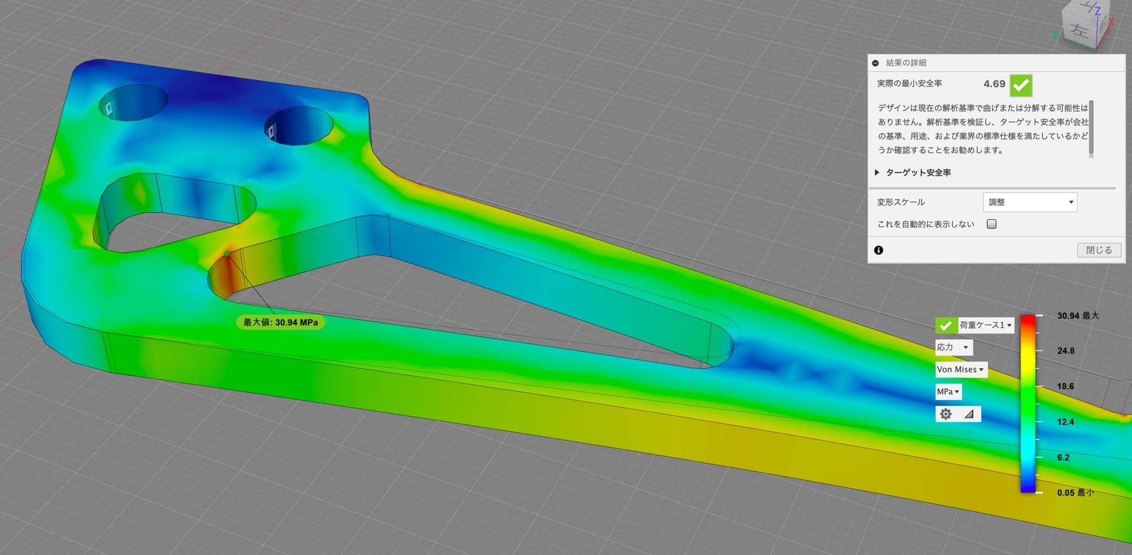
Task: Open the Von Mises dropdown
Action: click(960, 369)
